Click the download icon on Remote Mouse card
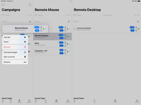Screen dimensions: 141x105 [x=41, y=30]
